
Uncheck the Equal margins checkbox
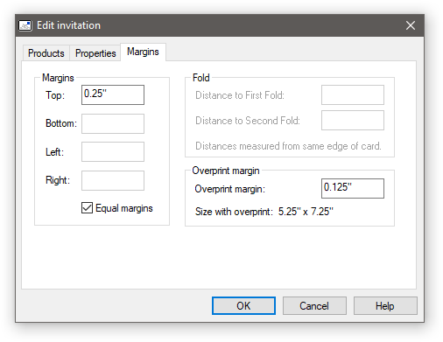[87, 208]
